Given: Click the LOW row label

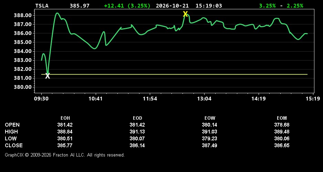Looking at the screenshot, I should coord(11,139).
